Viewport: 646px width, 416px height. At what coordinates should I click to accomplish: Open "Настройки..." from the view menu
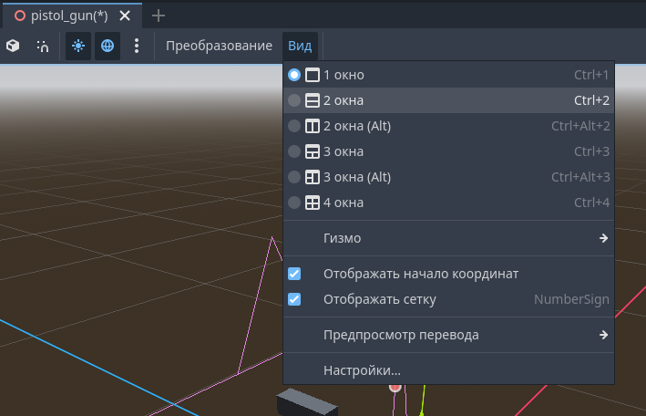[x=362, y=370]
